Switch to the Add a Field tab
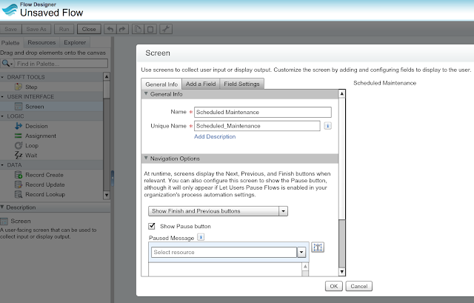 (200, 84)
